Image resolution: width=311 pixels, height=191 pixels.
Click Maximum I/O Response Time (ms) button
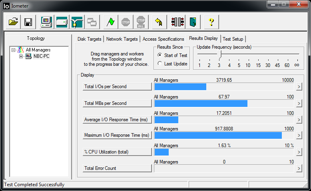point(117,135)
